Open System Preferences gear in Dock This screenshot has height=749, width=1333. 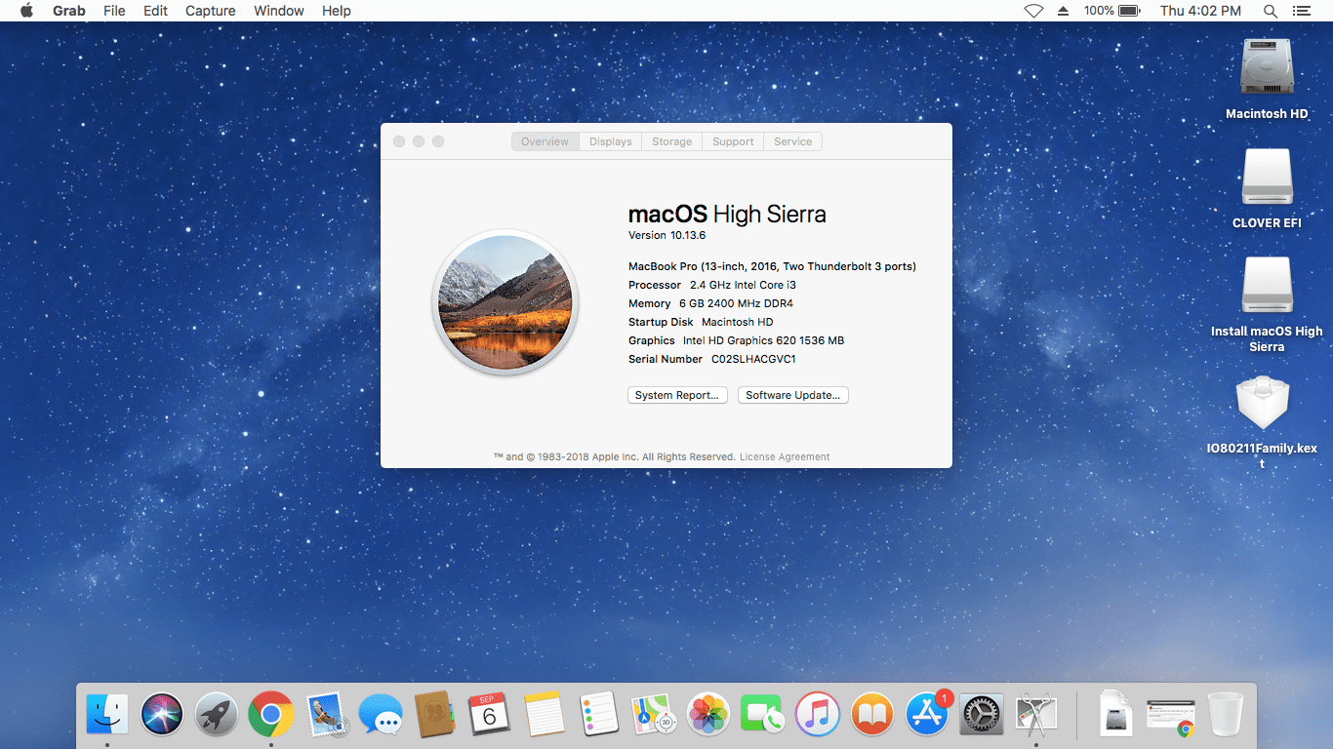click(x=982, y=715)
